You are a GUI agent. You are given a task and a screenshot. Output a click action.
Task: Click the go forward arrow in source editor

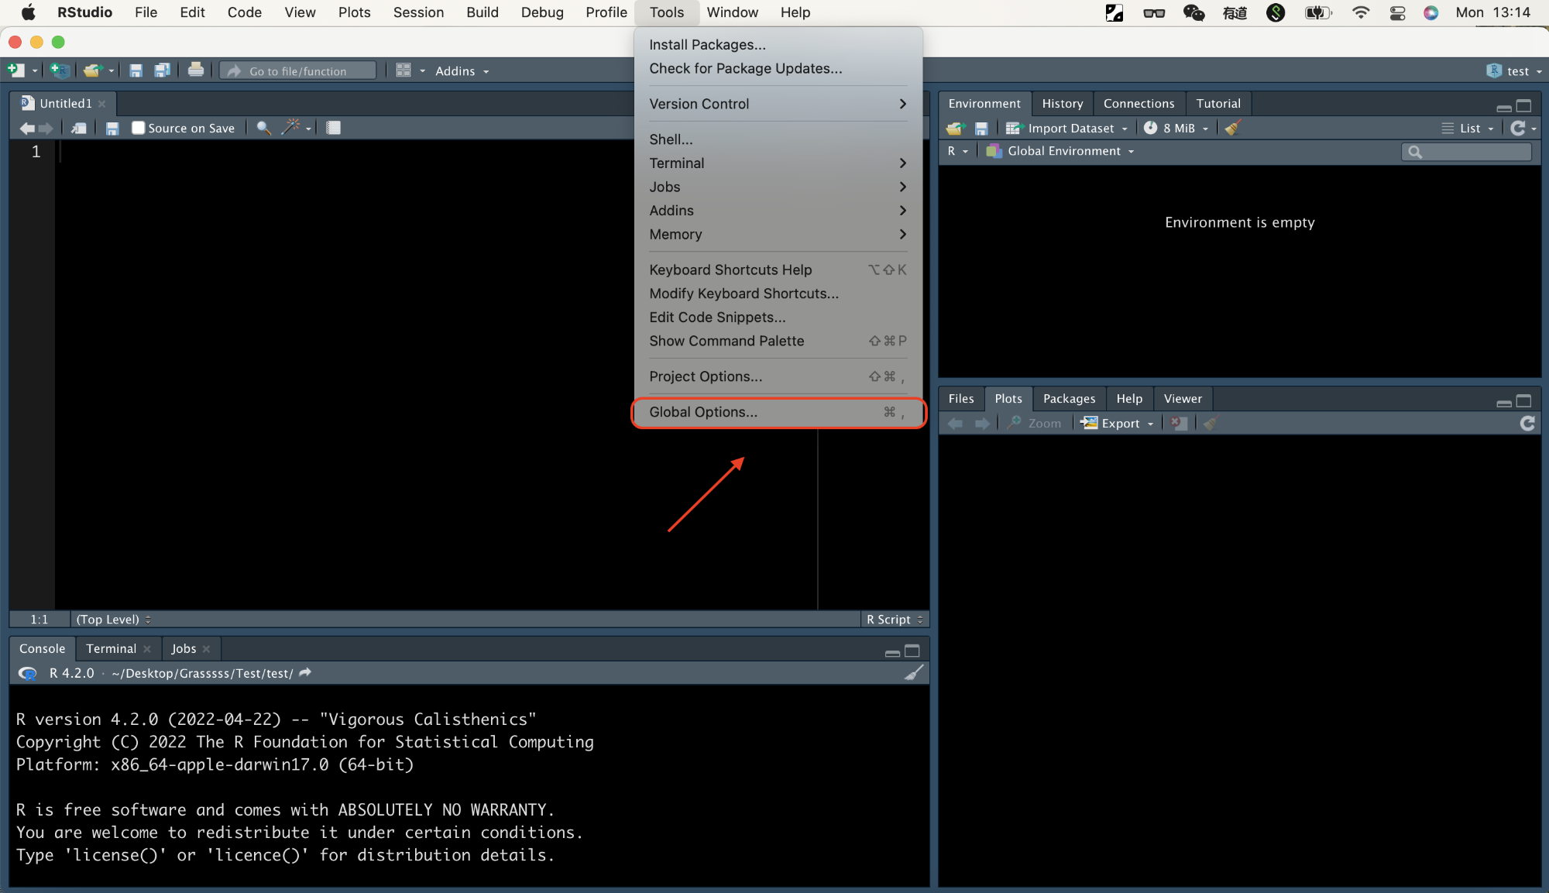pos(46,128)
